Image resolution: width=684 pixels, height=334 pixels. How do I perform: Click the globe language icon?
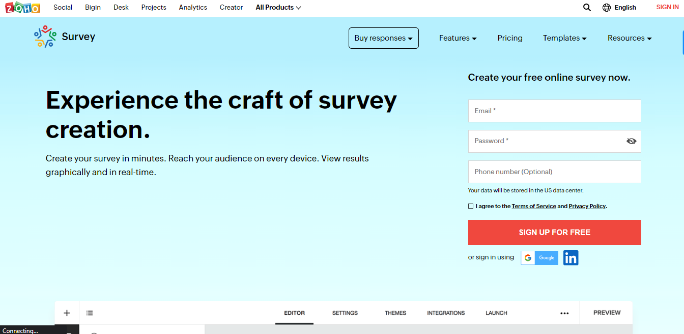tap(606, 7)
